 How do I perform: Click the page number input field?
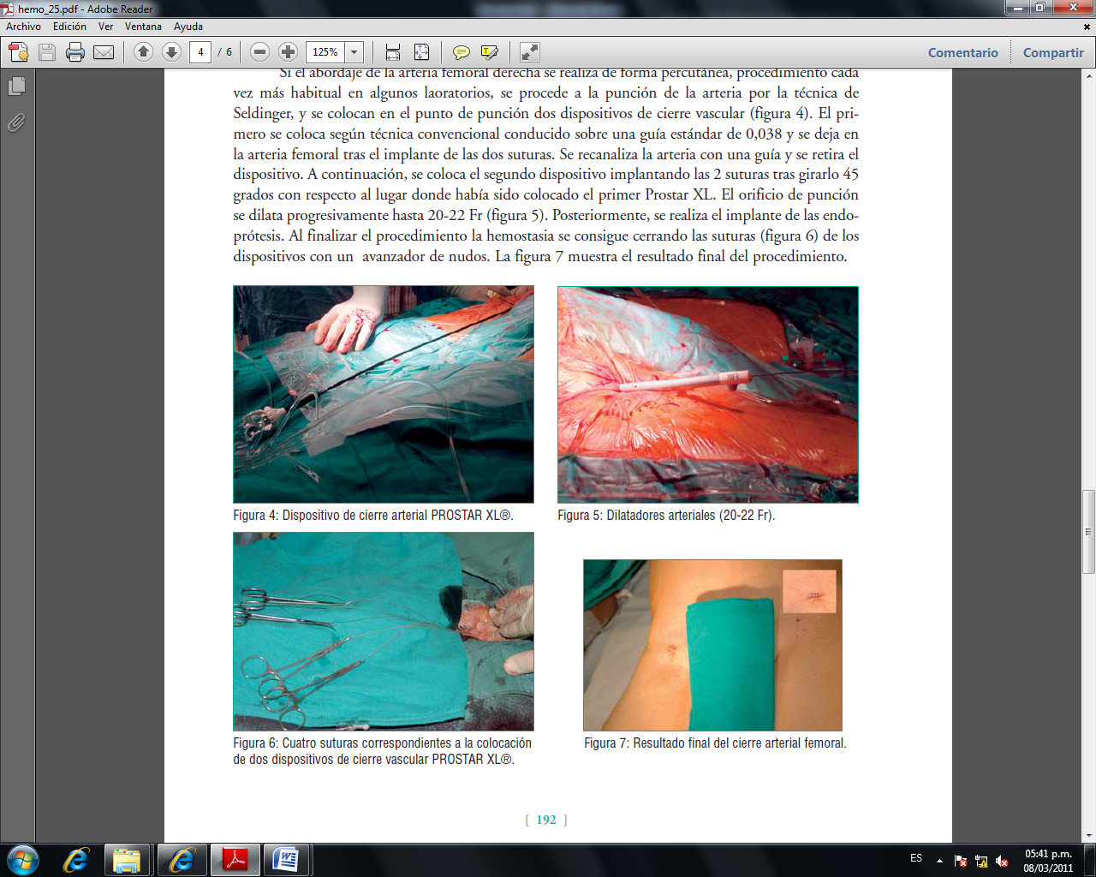(200, 52)
